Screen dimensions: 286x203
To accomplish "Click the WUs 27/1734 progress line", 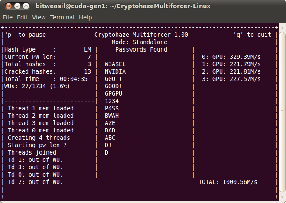I will (x=35, y=86).
